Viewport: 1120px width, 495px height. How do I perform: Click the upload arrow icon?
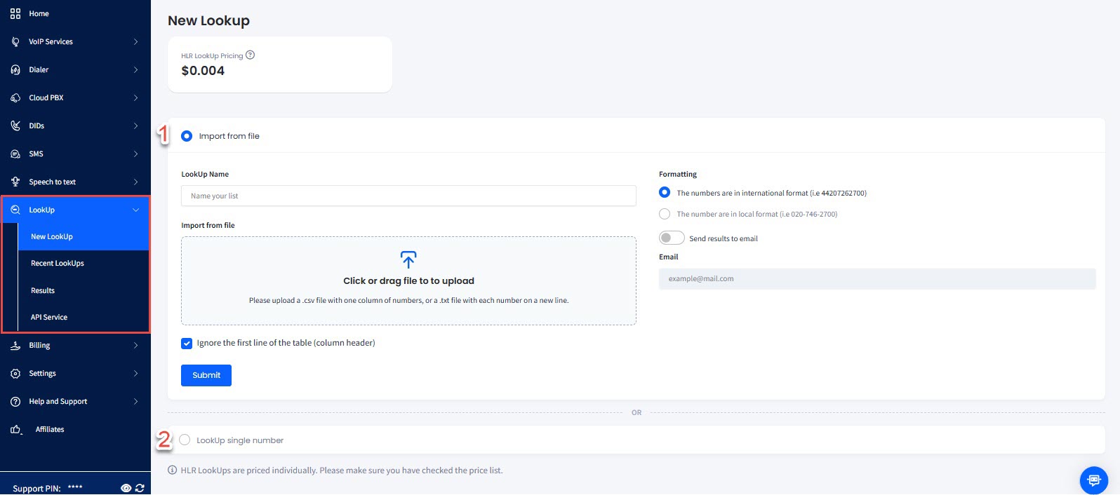point(408,259)
